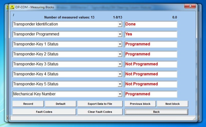The width and height of the screenshot is (206, 127).
Task: Click the '1-8/13' block range text
Action: click(118, 17)
